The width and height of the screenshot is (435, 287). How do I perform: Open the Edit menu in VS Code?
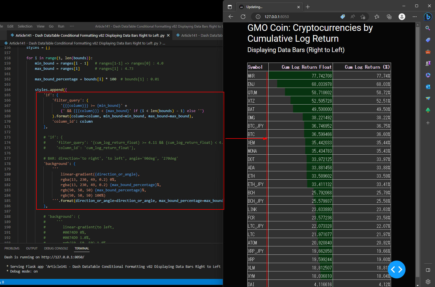[x=10, y=26]
